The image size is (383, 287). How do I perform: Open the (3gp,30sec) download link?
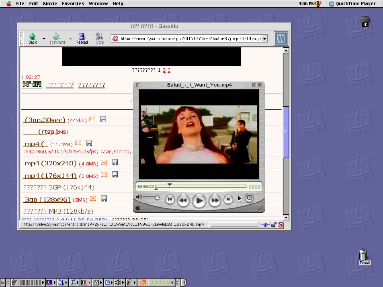[x=45, y=120]
